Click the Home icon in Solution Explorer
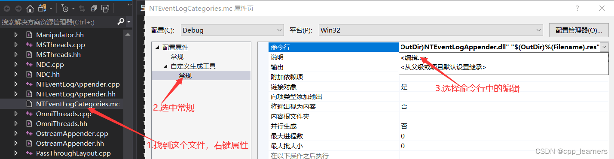 point(30,8)
